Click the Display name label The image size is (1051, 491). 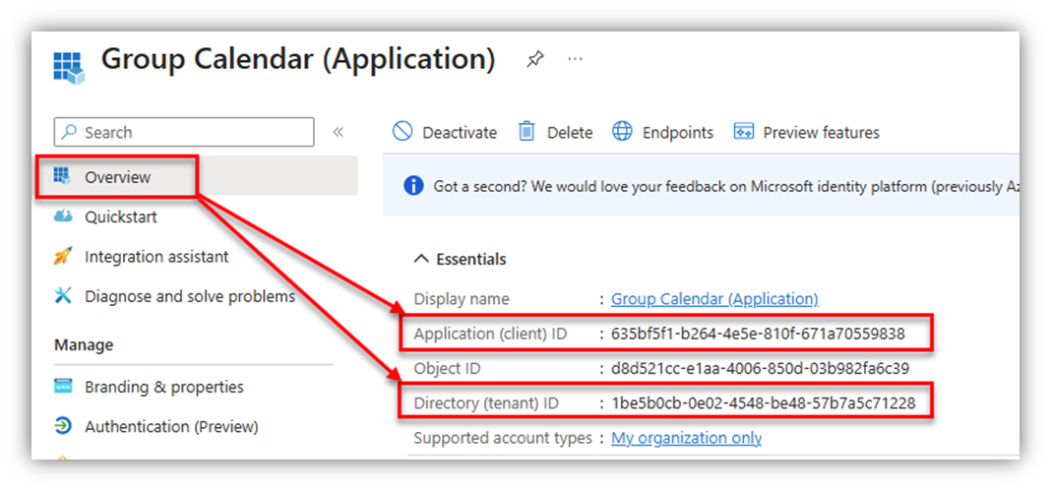pos(462,299)
